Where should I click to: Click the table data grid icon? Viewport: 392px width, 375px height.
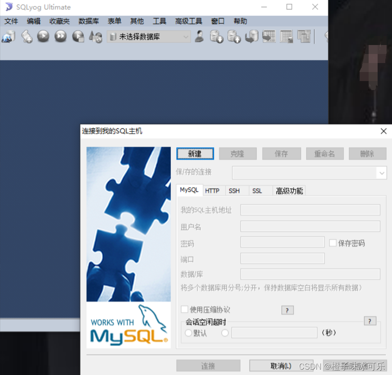point(286,36)
